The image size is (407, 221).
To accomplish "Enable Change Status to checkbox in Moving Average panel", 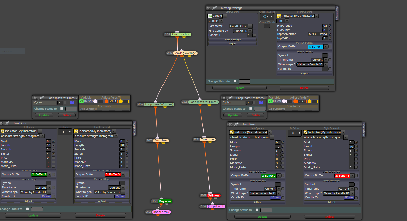I will pyautogui.click(x=235, y=81).
